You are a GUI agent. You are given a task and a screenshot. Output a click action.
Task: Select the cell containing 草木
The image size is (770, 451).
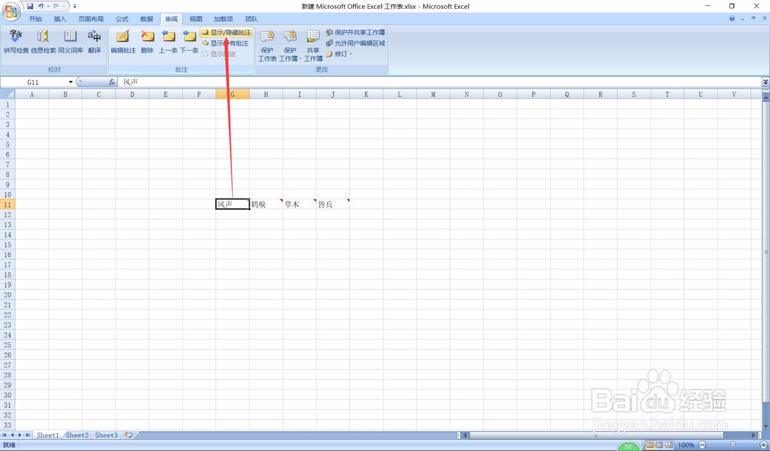pyautogui.click(x=299, y=204)
